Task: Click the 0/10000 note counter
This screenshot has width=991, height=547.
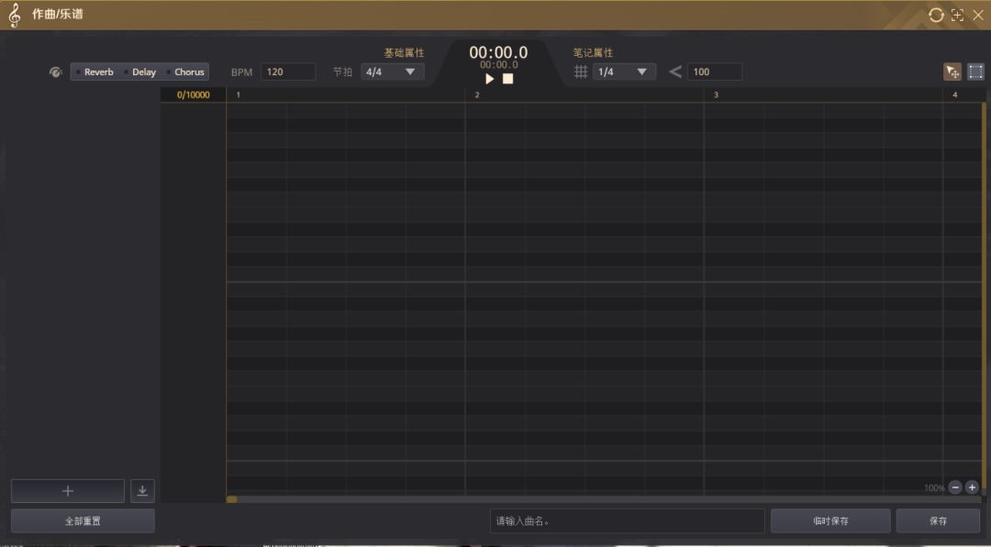Action: pyautogui.click(x=194, y=94)
